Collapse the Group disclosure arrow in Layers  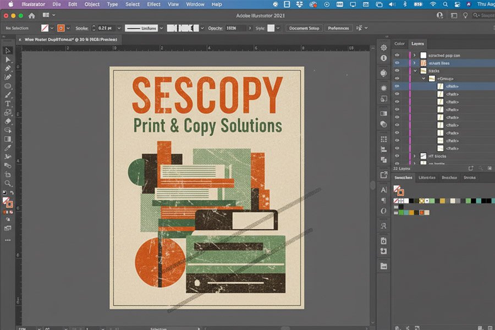[x=424, y=79]
